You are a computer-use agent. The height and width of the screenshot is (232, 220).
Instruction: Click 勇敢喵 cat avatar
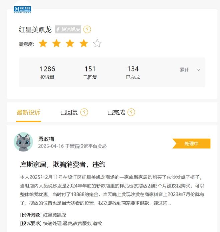click(x=23, y=142)
